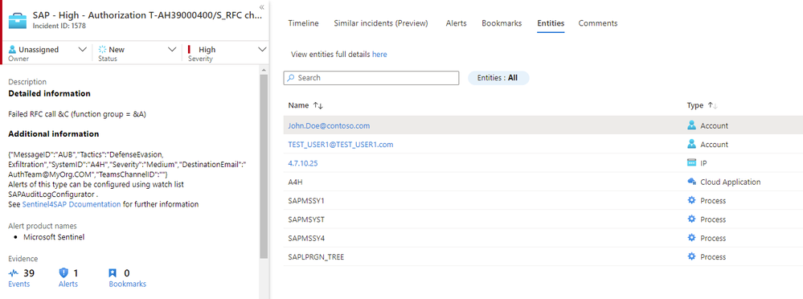The width and height of the screenshot is (803, 299).
Task: Click the scrollbar up arrow in left panel
Action: [x=264, y=70]
